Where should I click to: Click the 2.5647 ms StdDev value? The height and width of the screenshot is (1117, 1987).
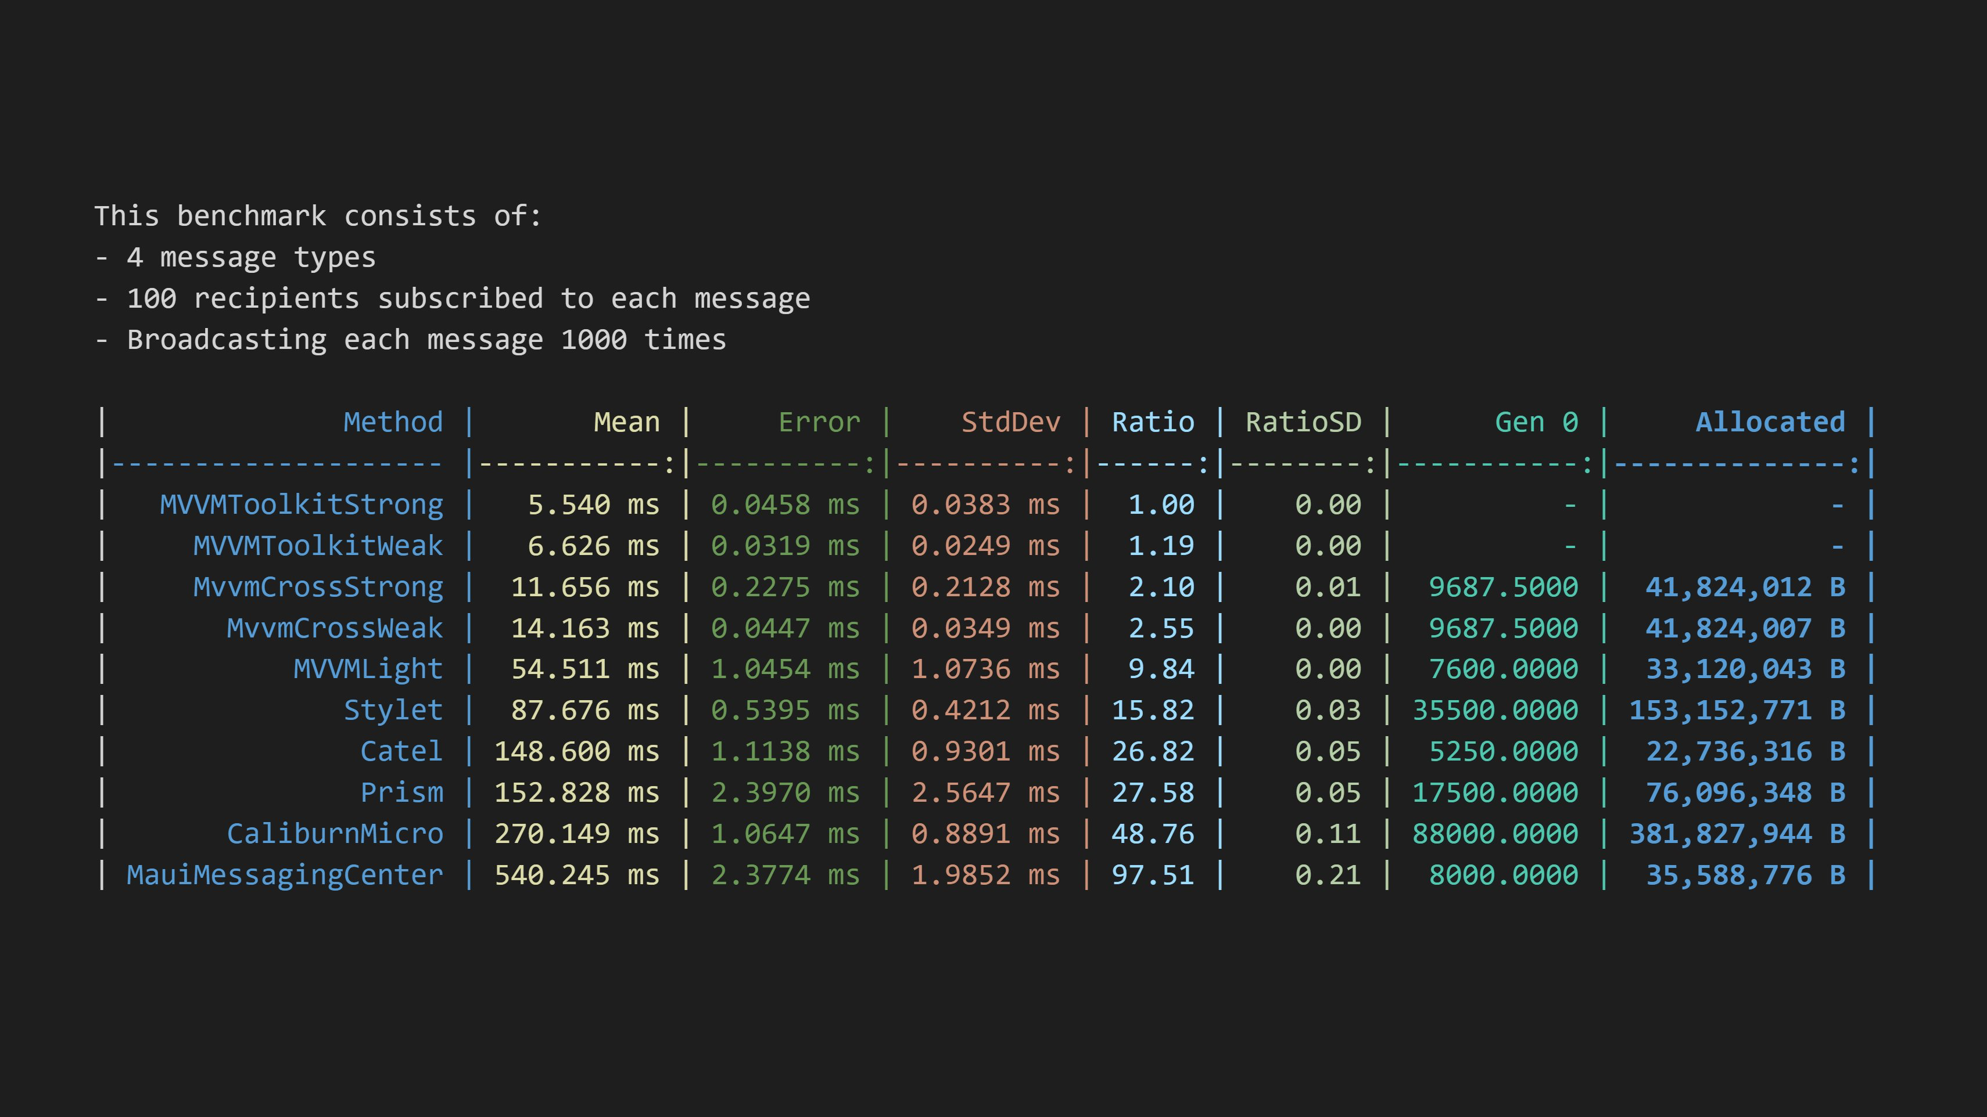coord(986,792)
